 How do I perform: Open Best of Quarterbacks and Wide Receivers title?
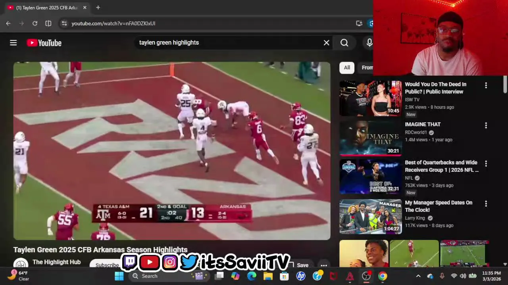click(x=442, y=166)
